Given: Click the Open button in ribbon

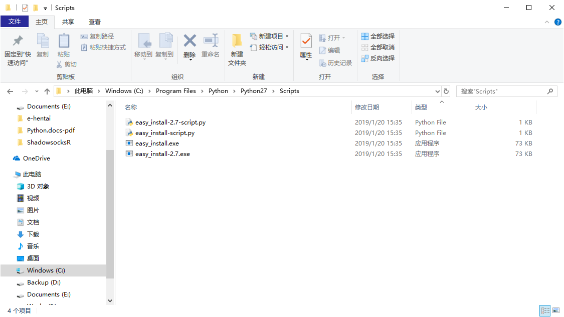Looking at the screenshot, I should (332, 37).
